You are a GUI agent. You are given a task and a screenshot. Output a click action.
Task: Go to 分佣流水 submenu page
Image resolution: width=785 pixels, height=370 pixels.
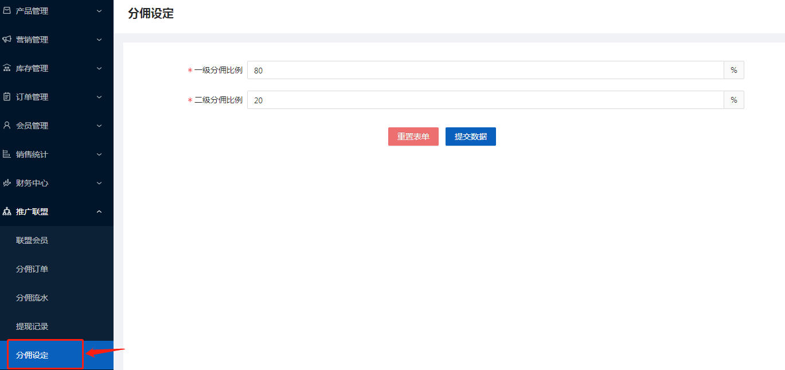point(32,298)
